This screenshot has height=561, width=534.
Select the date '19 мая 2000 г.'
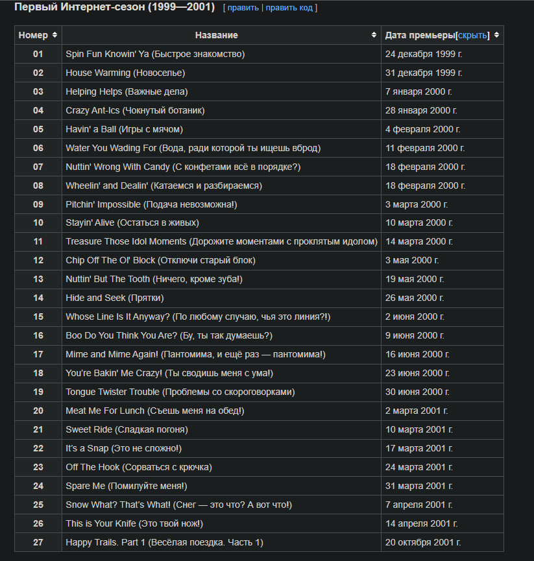(415, 279)
